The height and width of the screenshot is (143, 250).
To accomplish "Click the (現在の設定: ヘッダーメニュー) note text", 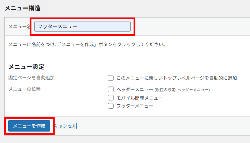I will click(182, 90).
